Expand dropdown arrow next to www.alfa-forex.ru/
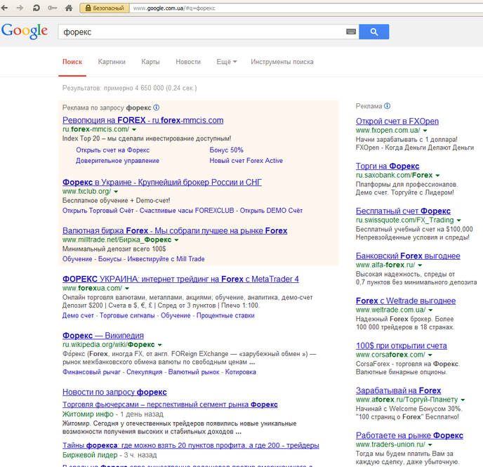483x467 pixels. [420, 265]
